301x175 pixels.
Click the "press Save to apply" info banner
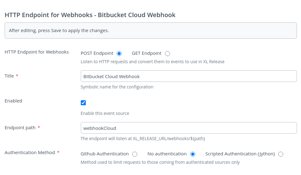pos(151,31)
